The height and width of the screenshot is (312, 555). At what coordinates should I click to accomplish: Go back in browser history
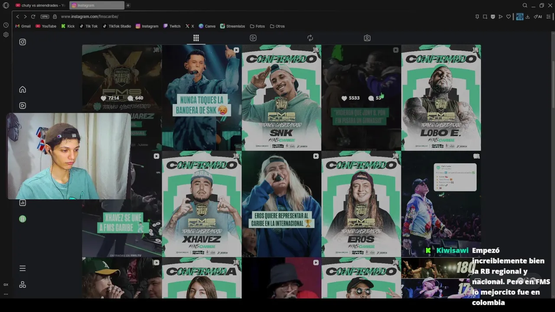(17, 16)
